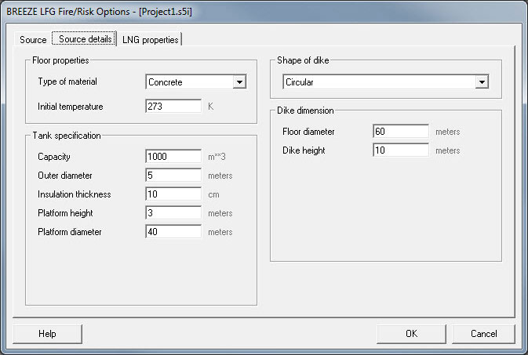Click the Insulation thickness field
This screenshot has height=355, width=528.
[173, 194]
